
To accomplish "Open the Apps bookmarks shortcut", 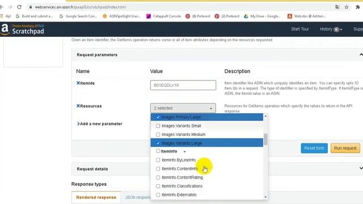I will [6, 16].
